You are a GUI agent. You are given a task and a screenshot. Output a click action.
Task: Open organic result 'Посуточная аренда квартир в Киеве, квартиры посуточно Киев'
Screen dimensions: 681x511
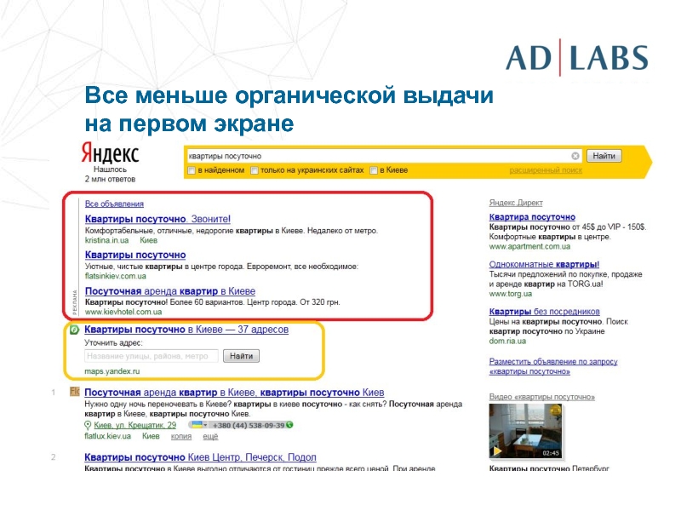click(235, 393)
